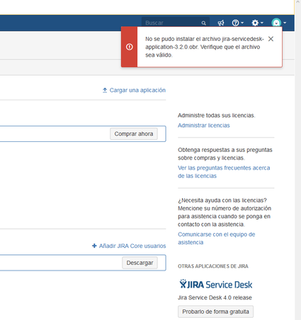
Task: Click the Cargar una aplicación link
Action: [x=134, y=90]
